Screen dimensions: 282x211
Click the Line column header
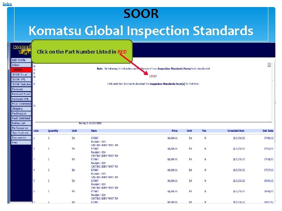pyautogui.click(x=36, y=131)
